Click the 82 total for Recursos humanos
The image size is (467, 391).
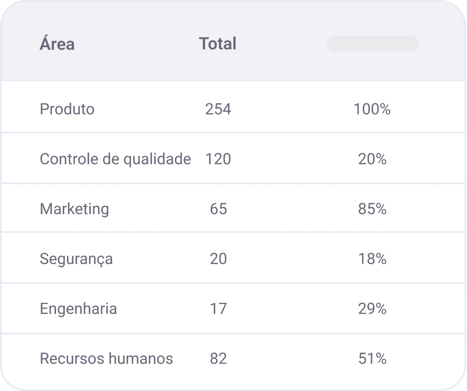coord(218,358)
